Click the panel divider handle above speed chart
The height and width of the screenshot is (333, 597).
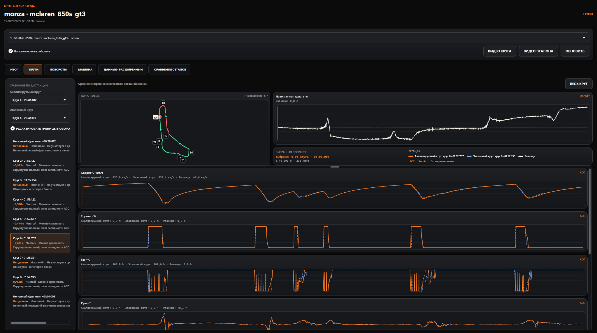click(335, 167)
